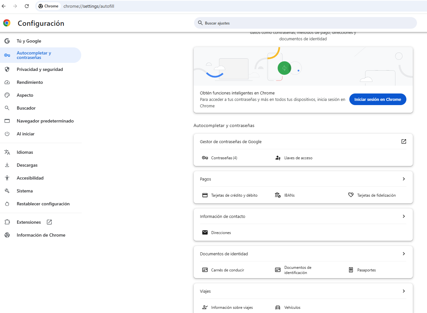Image resolution: width=427 pixels, height=313 pixels.
Task: Reload the page with refresh icon
Action: [x=27, y=6]
